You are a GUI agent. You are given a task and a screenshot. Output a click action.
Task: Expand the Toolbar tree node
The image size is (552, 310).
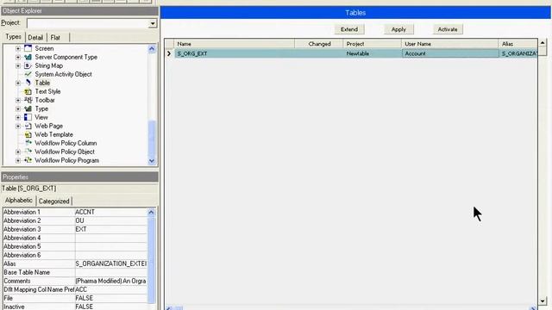pyautogui.click(x=17, y=100)
